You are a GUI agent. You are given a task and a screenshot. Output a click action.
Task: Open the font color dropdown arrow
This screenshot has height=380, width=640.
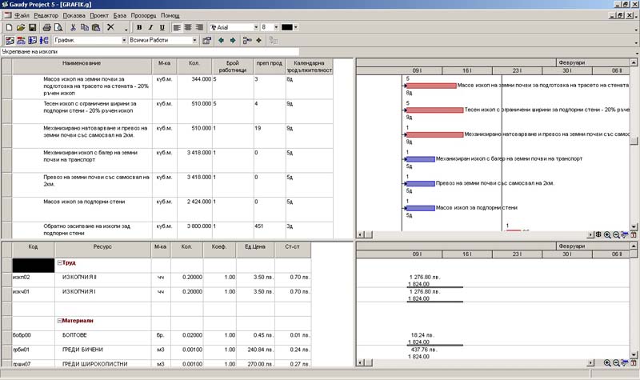[x=295, y=27]
